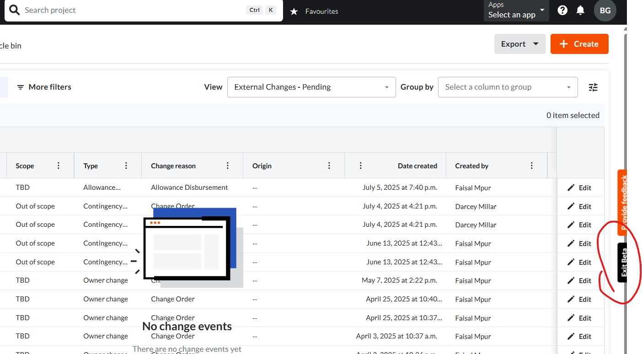Open Scope column options menu

pyautogui.click(x=59, y=166)
